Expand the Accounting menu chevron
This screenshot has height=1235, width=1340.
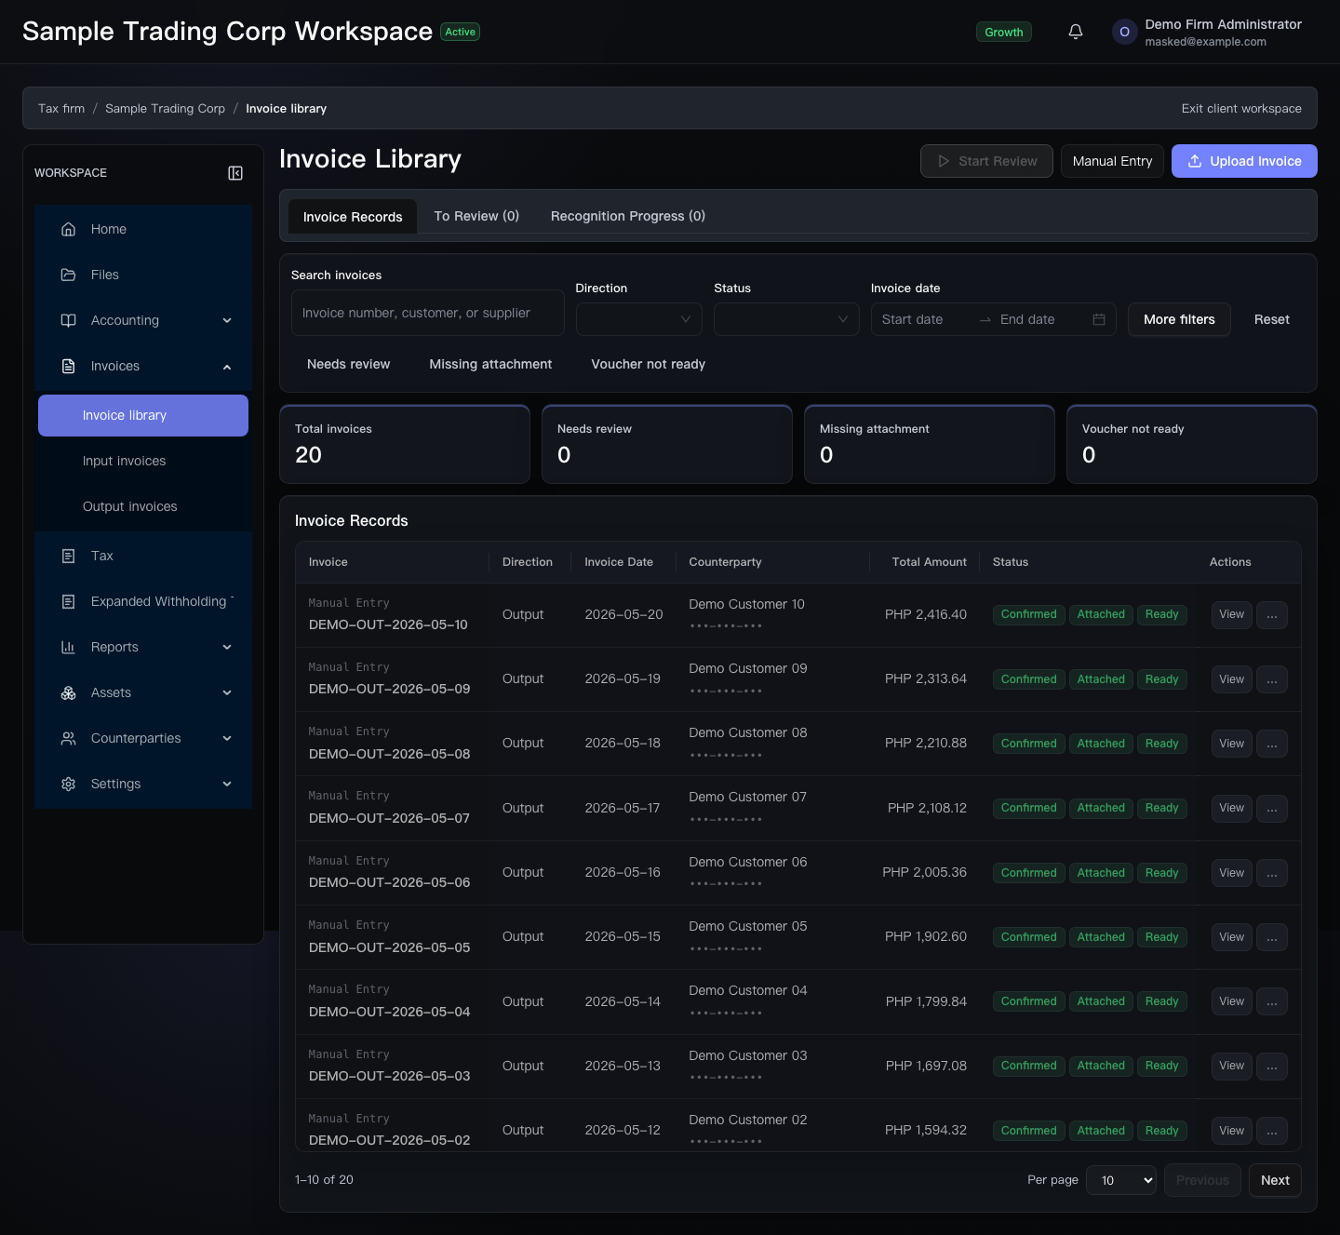point(227,321)
